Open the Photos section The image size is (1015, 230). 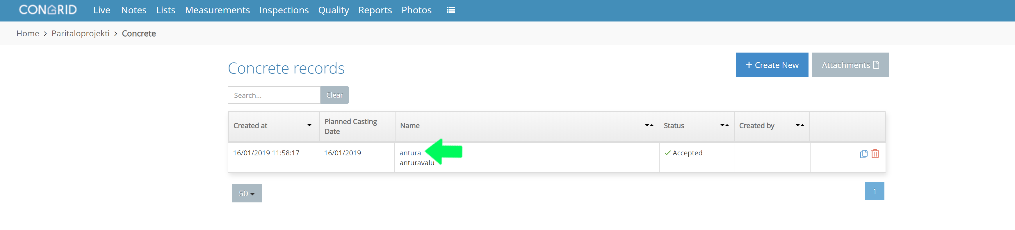coord(416,10)
